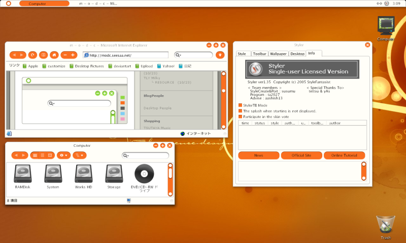Click the orange circle start button top-left

click(x=9, y=4)
